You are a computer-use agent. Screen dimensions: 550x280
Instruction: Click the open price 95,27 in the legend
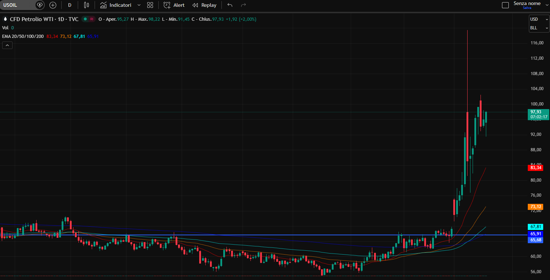[123, 19]
